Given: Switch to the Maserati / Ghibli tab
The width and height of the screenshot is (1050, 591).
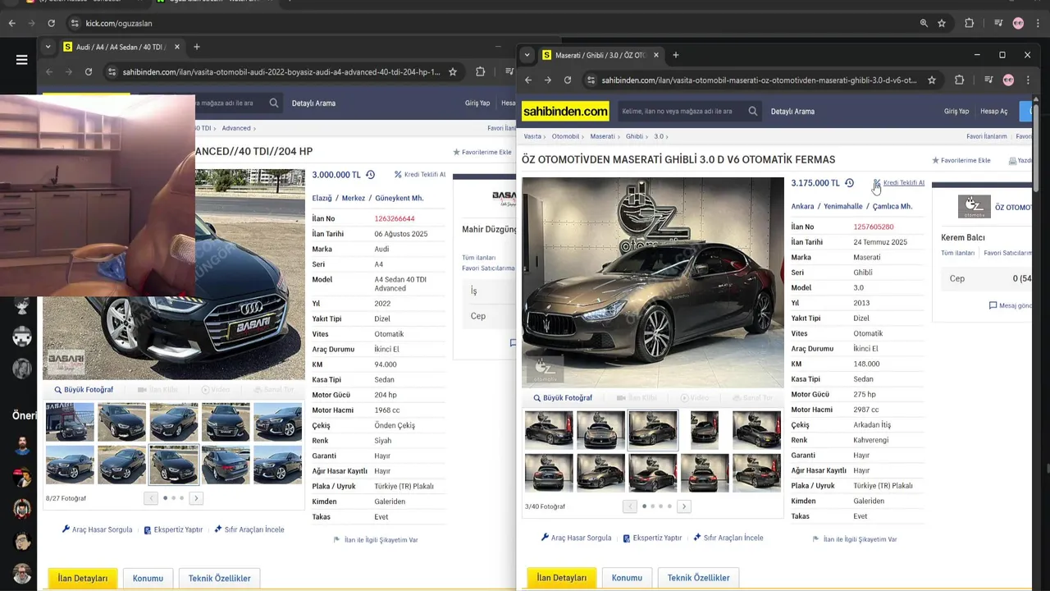Looking at the screenshot, I should (x=600, y=55).
